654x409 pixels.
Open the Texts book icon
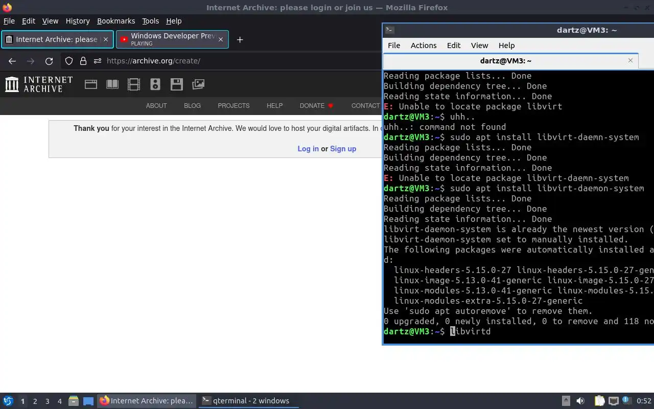112,84
